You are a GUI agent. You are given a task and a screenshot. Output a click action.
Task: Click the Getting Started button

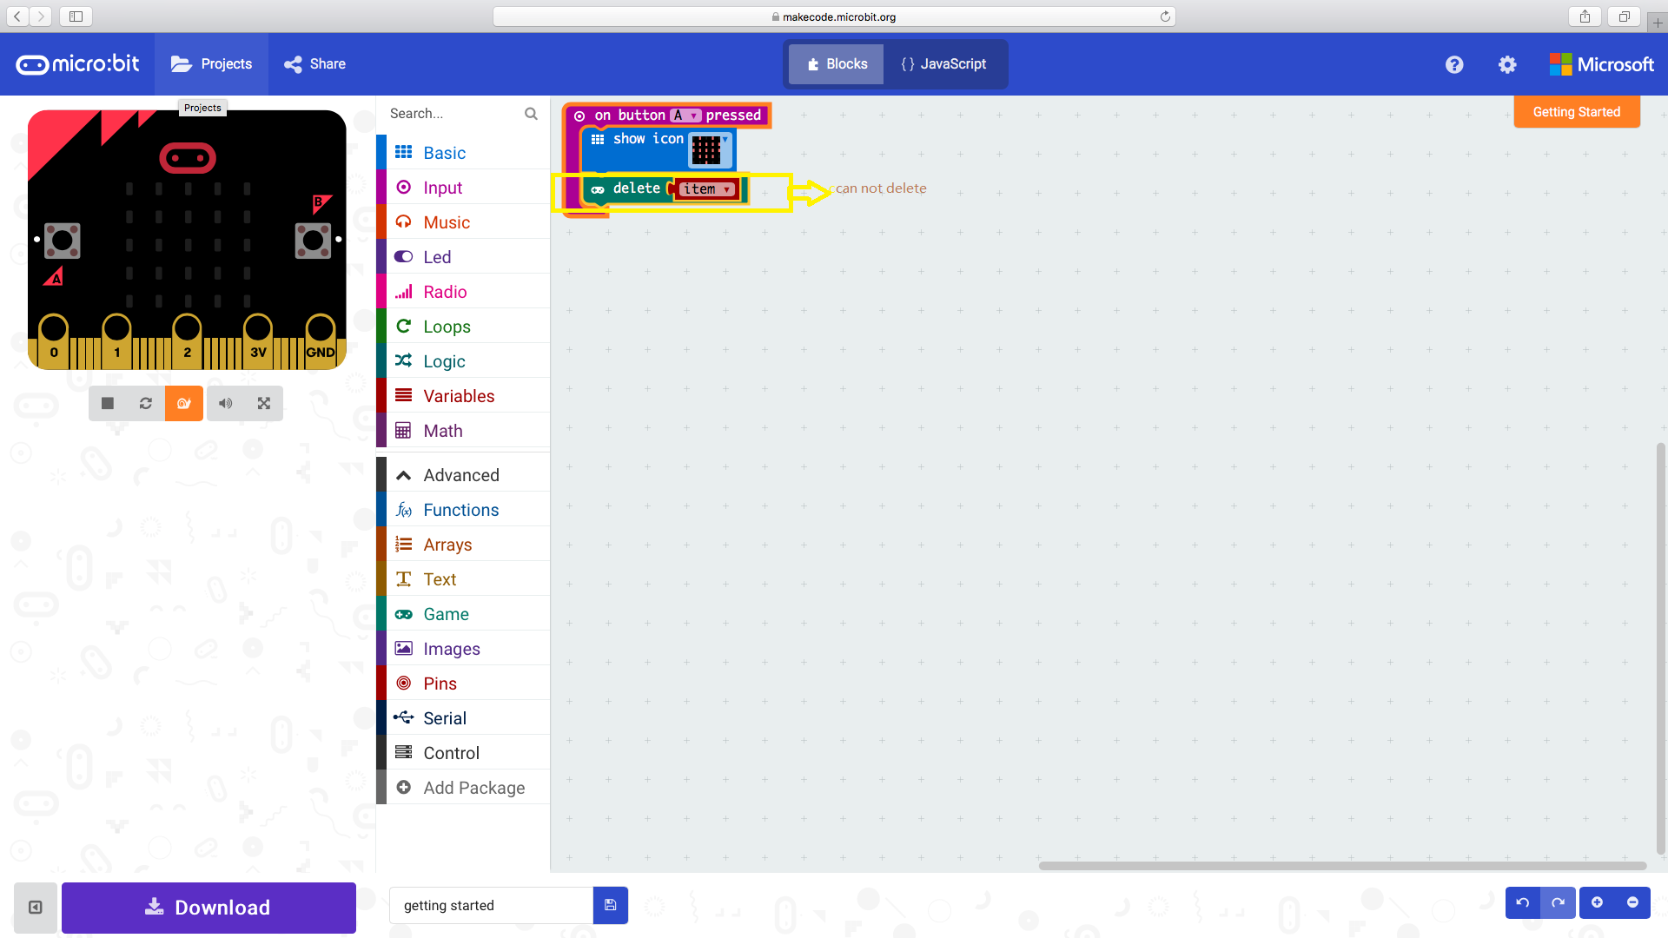click(x=1576, y=112)
